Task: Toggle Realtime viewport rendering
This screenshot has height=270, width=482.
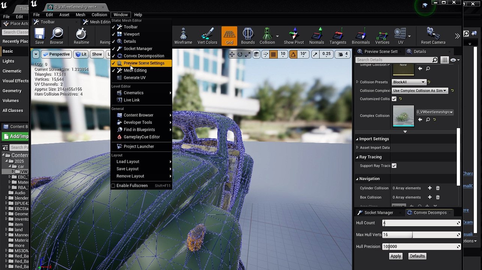Action: (x=81, y=36)
